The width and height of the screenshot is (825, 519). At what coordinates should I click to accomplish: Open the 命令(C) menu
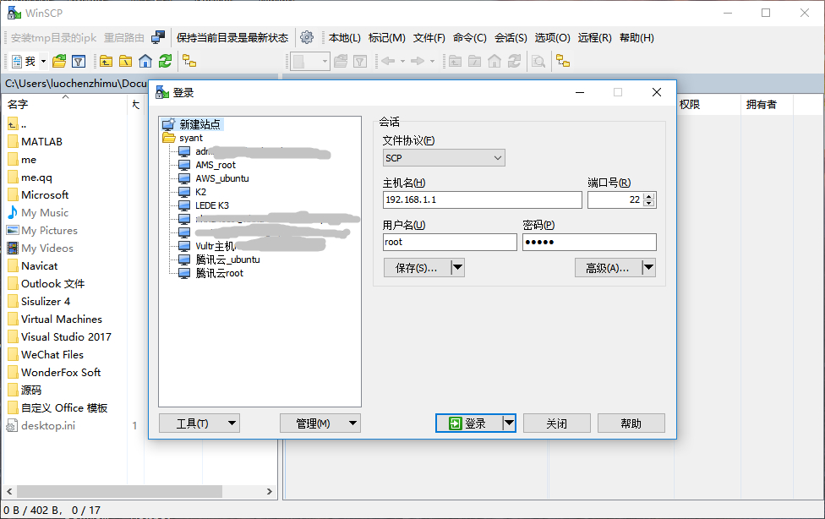[x=470, y=38]
